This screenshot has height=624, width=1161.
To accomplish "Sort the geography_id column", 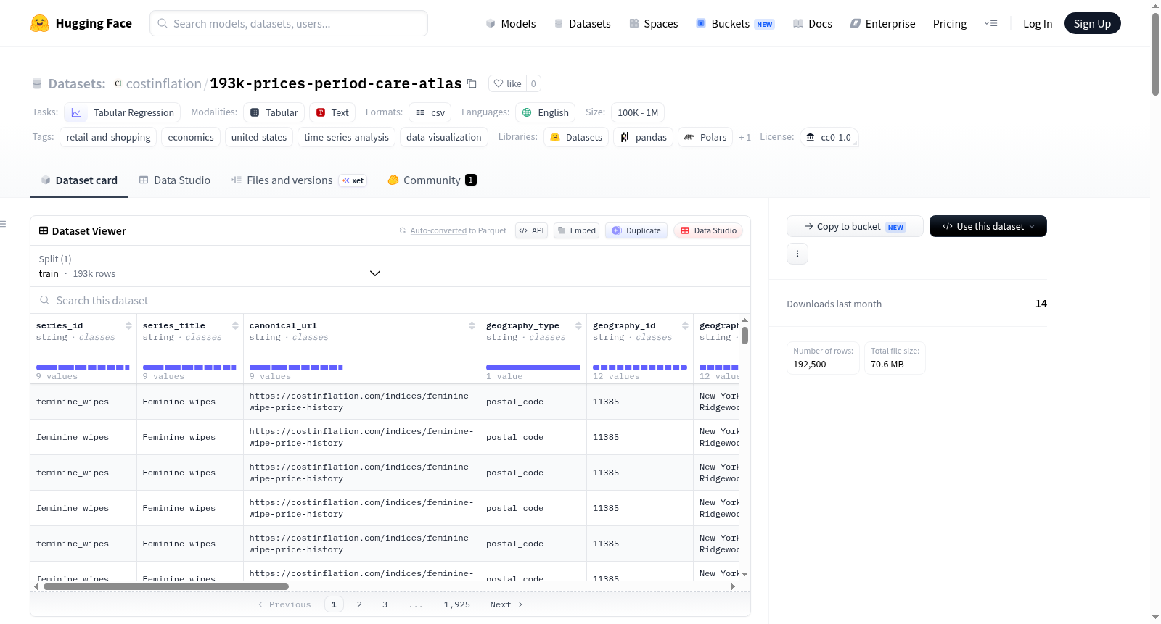I will click(685, 325).
